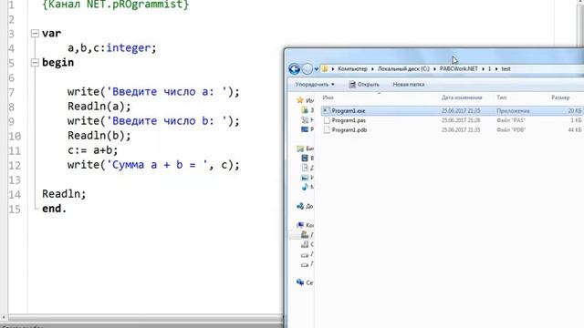The height and width of the screenshot is (328, 584).
Task: Click the 44 КБ size cell
Action: (x=575, y=130)
